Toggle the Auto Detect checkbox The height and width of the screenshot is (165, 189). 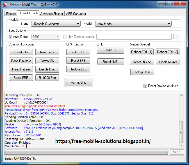coord(10,36)
